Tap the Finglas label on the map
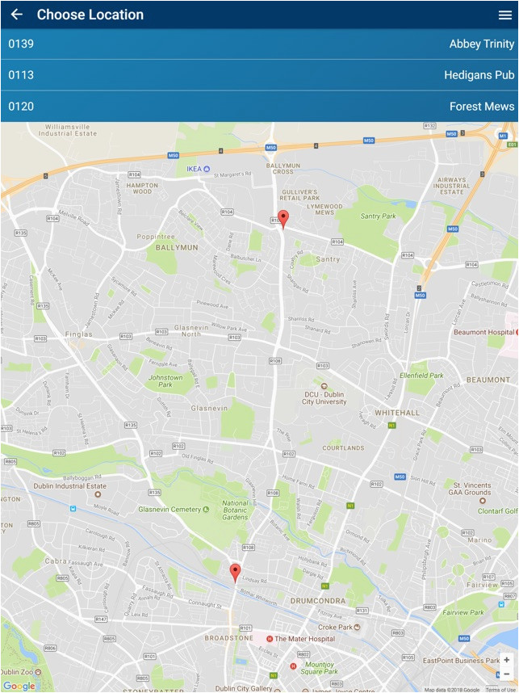The width and height of the screenshot is (519, 693). coord(78,334)
